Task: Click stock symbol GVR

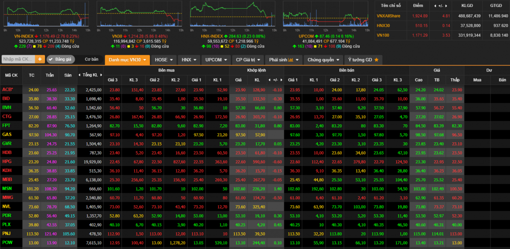Action: pos(6,143)
